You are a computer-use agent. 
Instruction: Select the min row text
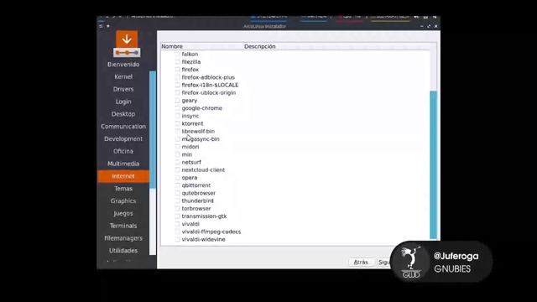point(187,154)
